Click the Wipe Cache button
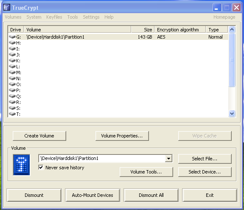The width and height of the screenshot is (244, 210). pyautogui.click(x=205, y=136)
